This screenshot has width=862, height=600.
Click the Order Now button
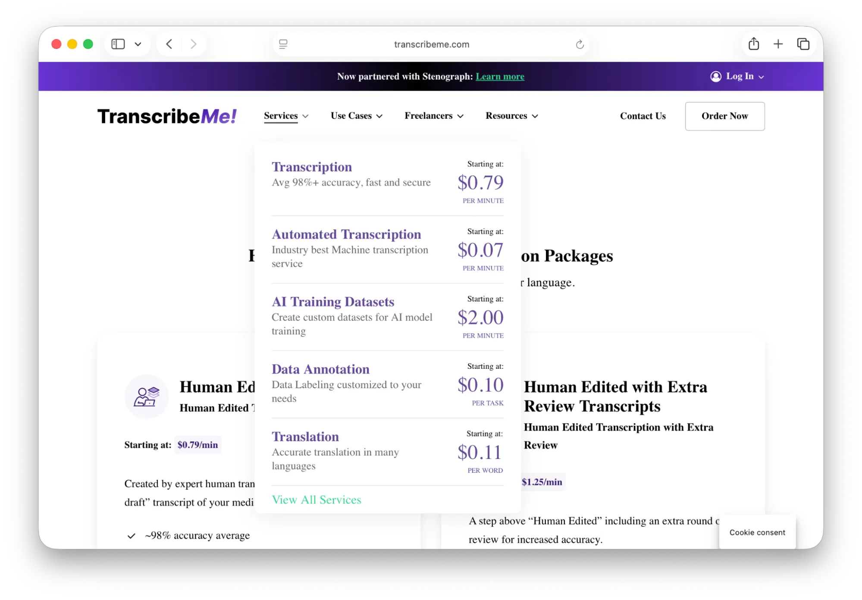pyautogui.click(x=724, y=116)
